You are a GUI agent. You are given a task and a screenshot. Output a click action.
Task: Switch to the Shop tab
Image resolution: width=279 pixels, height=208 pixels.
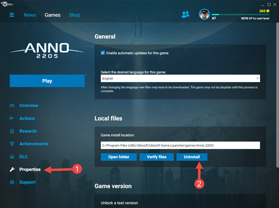point(75,15)
